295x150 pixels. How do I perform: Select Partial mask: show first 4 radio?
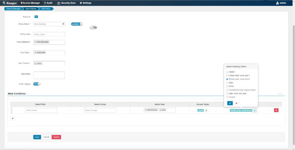pos(227,79)
